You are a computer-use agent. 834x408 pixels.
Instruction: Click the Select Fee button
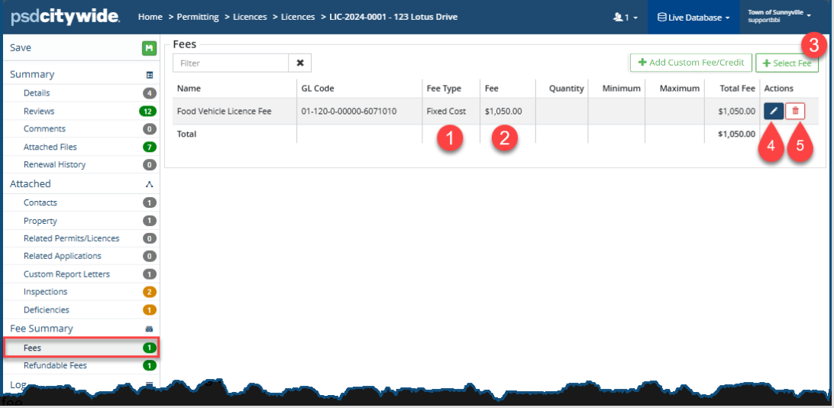coord(787,63)
